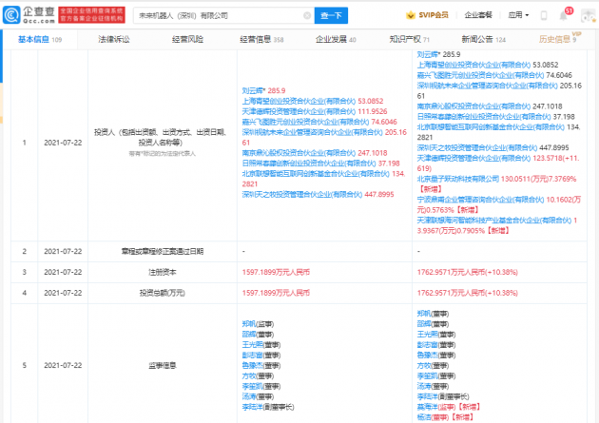Open the mobile app phone icon
The height and width of the screenshot is (423, 599).
(x=543, y=16)
